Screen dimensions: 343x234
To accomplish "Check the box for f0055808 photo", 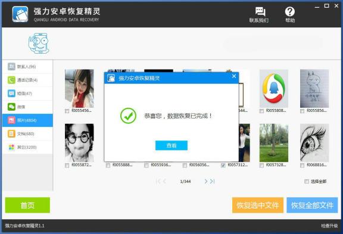I will 261,111.
